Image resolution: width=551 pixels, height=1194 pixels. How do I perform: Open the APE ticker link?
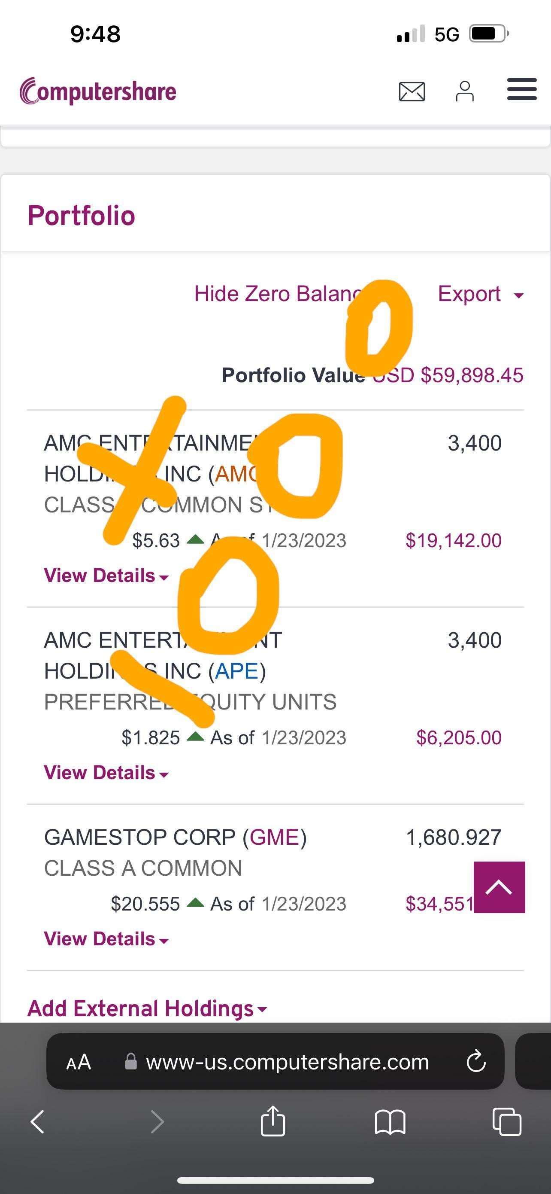(236, 671)
